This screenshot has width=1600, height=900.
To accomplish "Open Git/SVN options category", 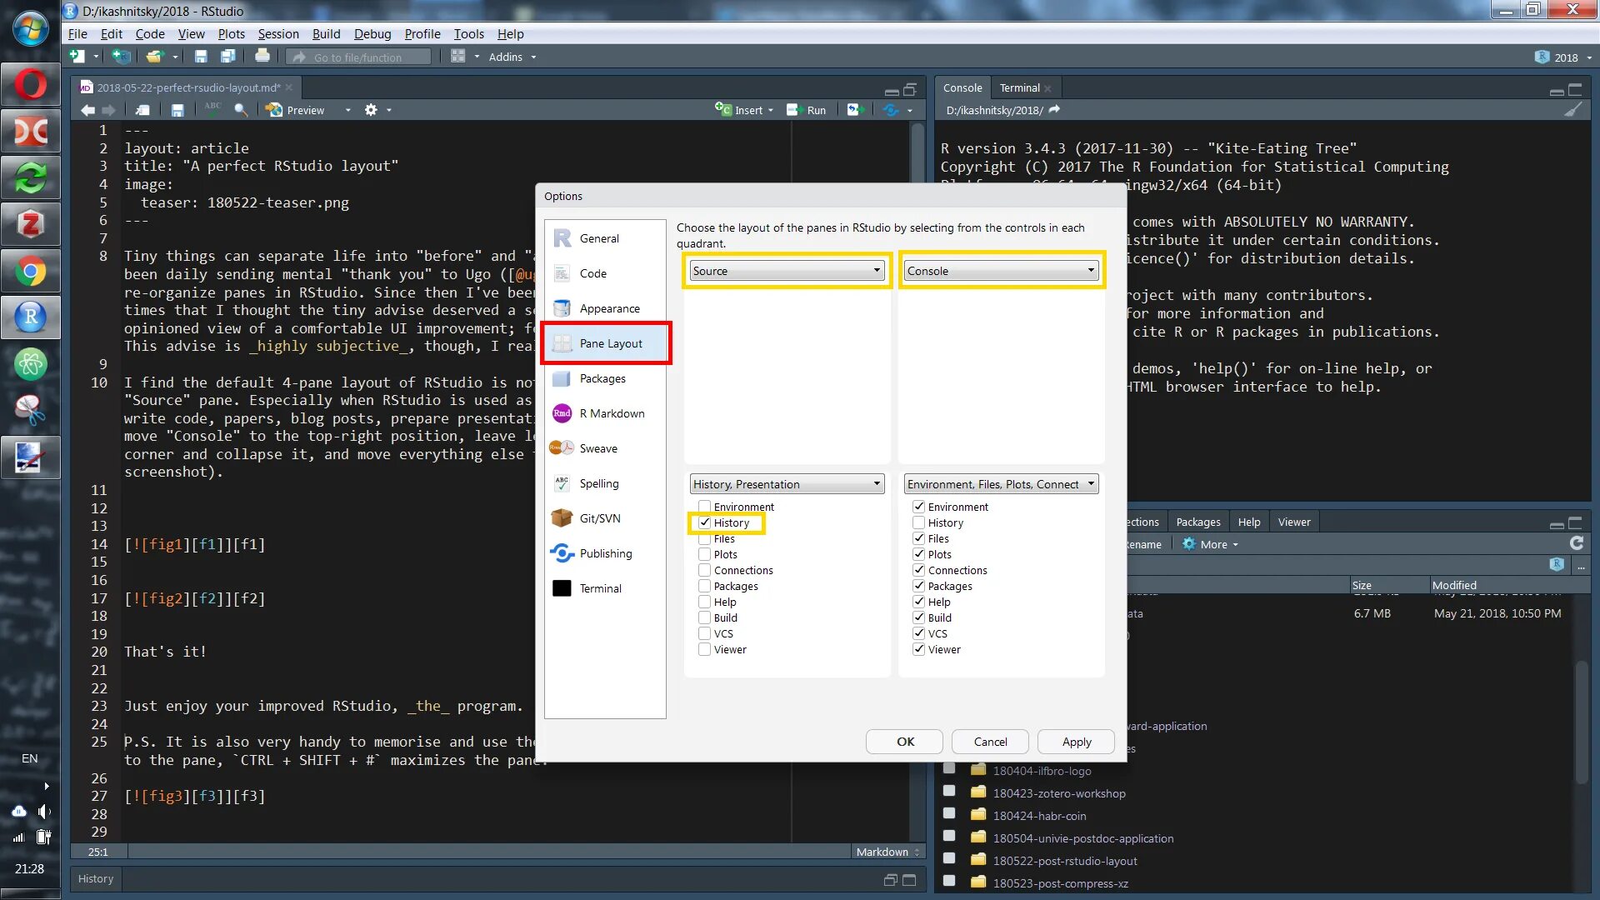I will [605, 518].
